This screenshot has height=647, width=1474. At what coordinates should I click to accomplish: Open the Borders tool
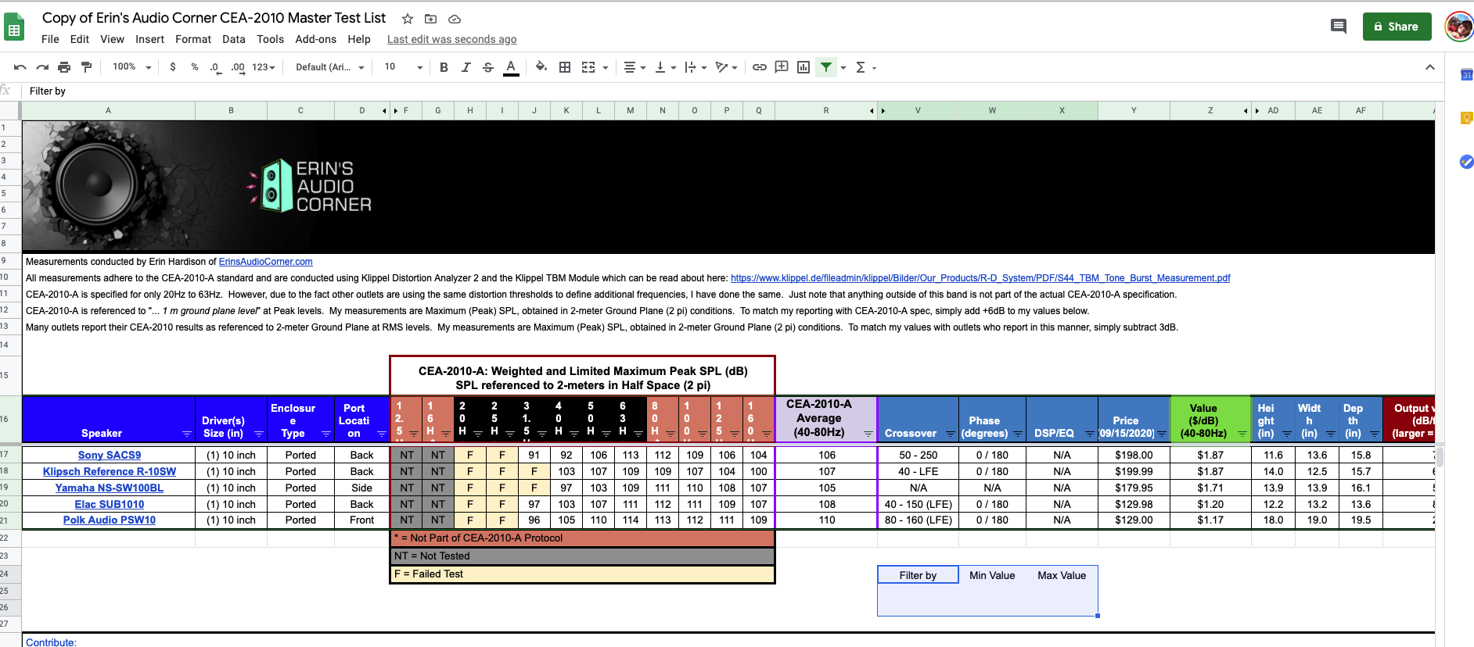(x=565, y=67)
